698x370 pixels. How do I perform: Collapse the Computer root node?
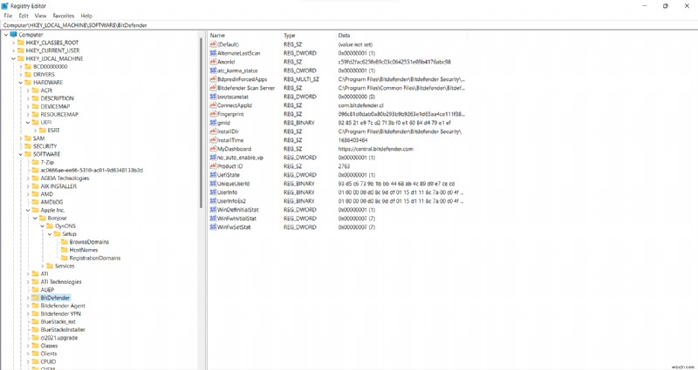pos(6,35)
